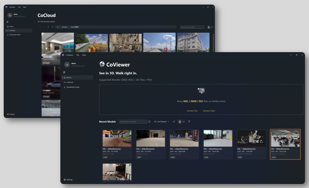Open the street construction scene thumbnail in CoCloud
The image size is (309, 188).
92,43
